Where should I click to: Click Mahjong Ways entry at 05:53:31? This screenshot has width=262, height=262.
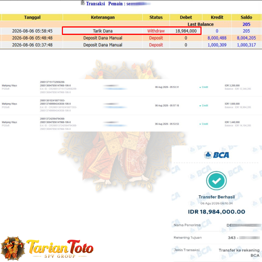click(x=9, y=85)
